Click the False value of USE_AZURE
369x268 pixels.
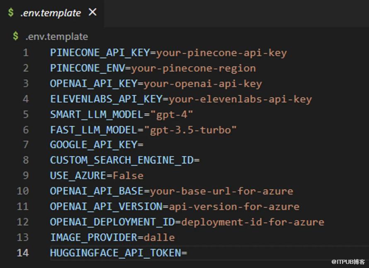coord(128,176)
